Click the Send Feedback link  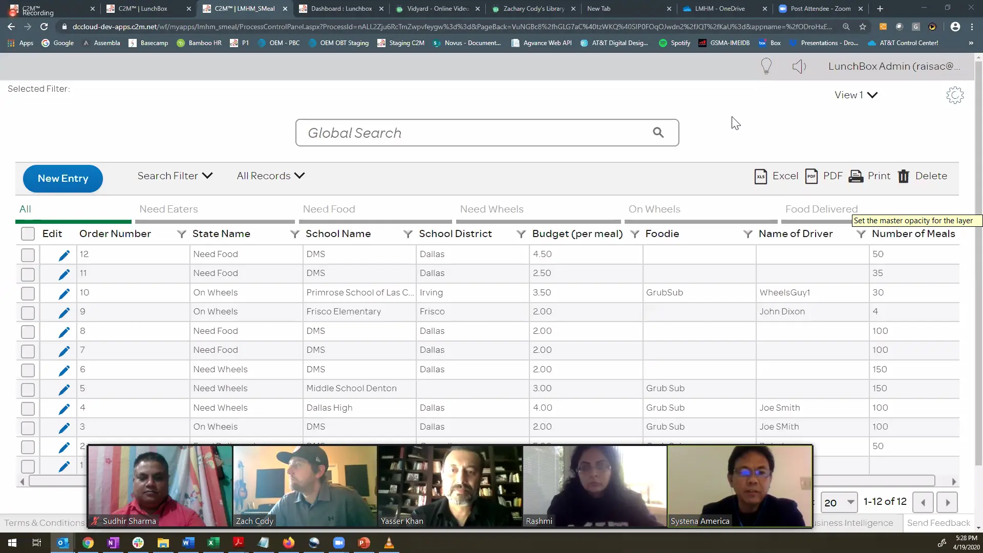tap(938, 523)
